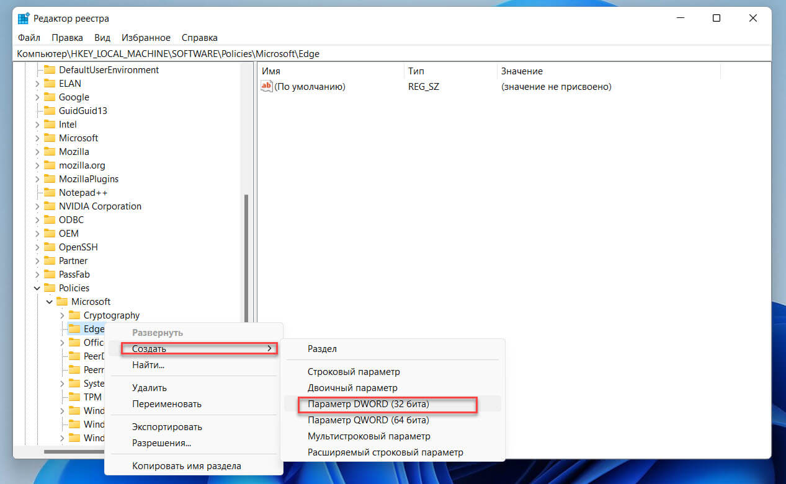Select Раздел in the Создать submenu
Image resolution: width=786 pixels, height=484 pixels.
tap(322, 349)
